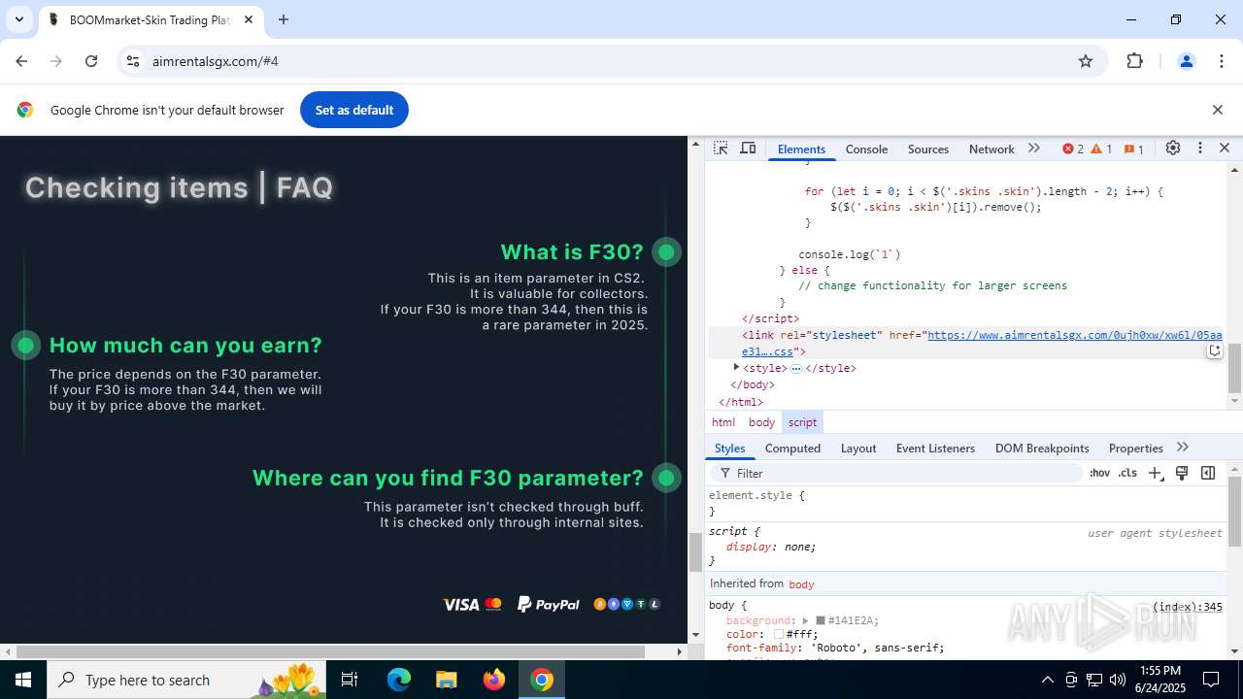Click the back navigation arrow
This screenshot has height=699, width=1243.
coord(21,61)
